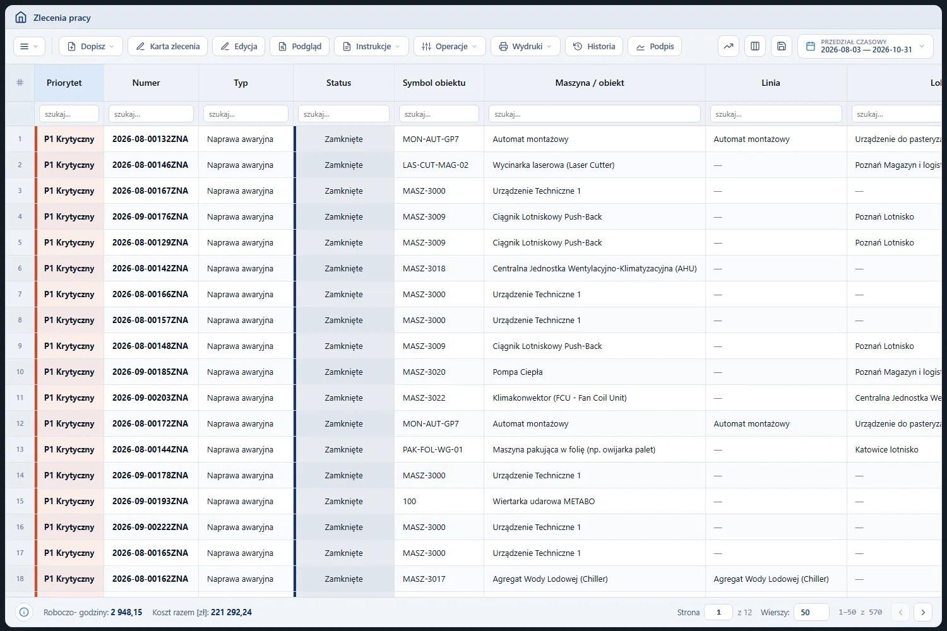The image size is (947, 631).
Task: Focus the Linia filter search field
Action: click(x=776, y=114)
